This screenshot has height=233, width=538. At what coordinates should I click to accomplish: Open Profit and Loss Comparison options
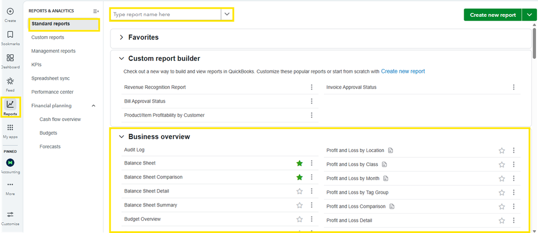(x=514, y=207)
